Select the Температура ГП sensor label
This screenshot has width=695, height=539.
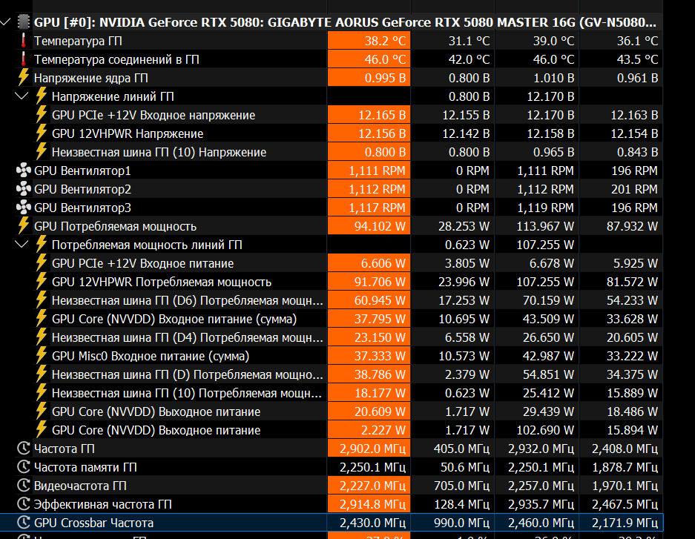pyautogui.click(x=78, y=41)
